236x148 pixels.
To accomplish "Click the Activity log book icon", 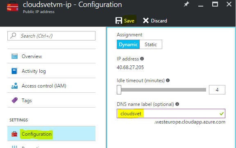I will (x=14, y=71).
